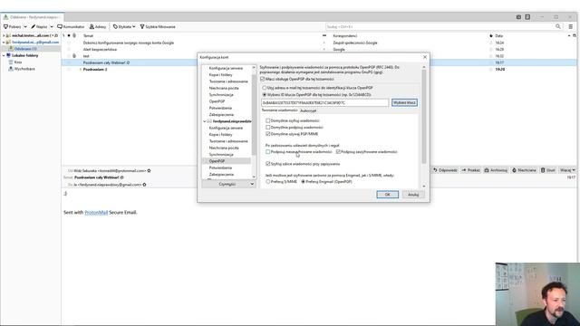580x326 pixels.
Task: Open the hamburger application menu
Action: point(571,26)
